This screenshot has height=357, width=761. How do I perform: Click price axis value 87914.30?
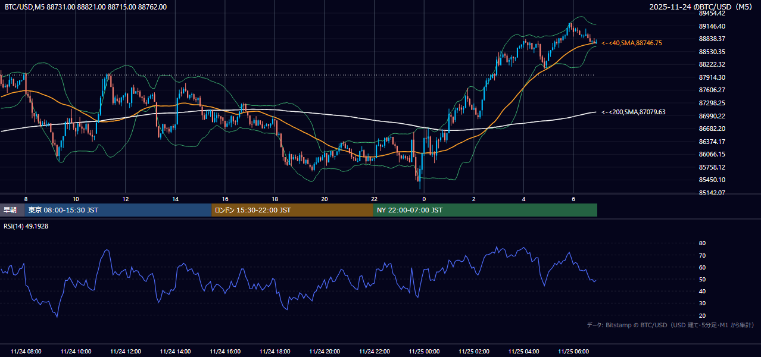(x=712, y=77)
